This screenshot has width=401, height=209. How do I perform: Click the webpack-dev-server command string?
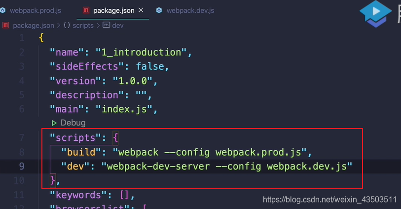tap(227, 167)
